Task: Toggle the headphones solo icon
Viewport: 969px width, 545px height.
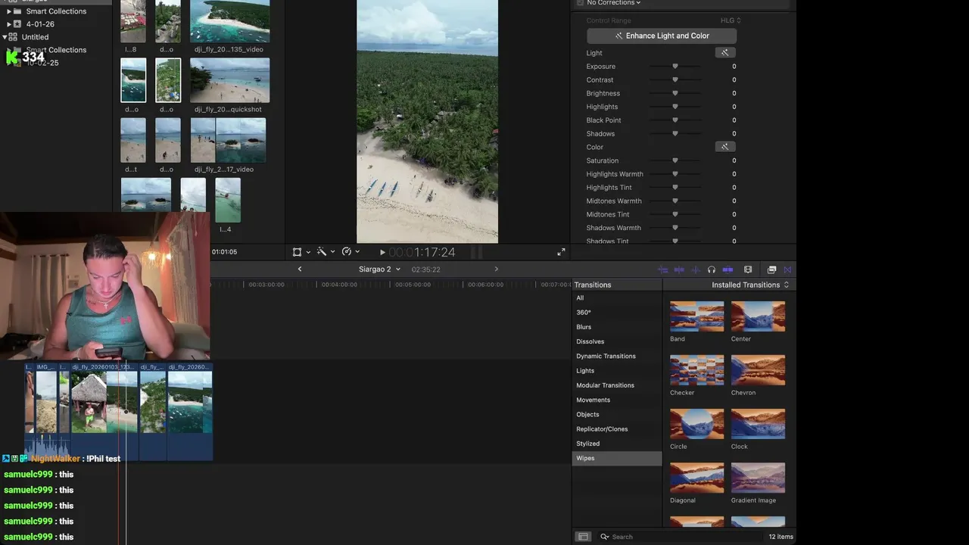Action: pos(711,269)
